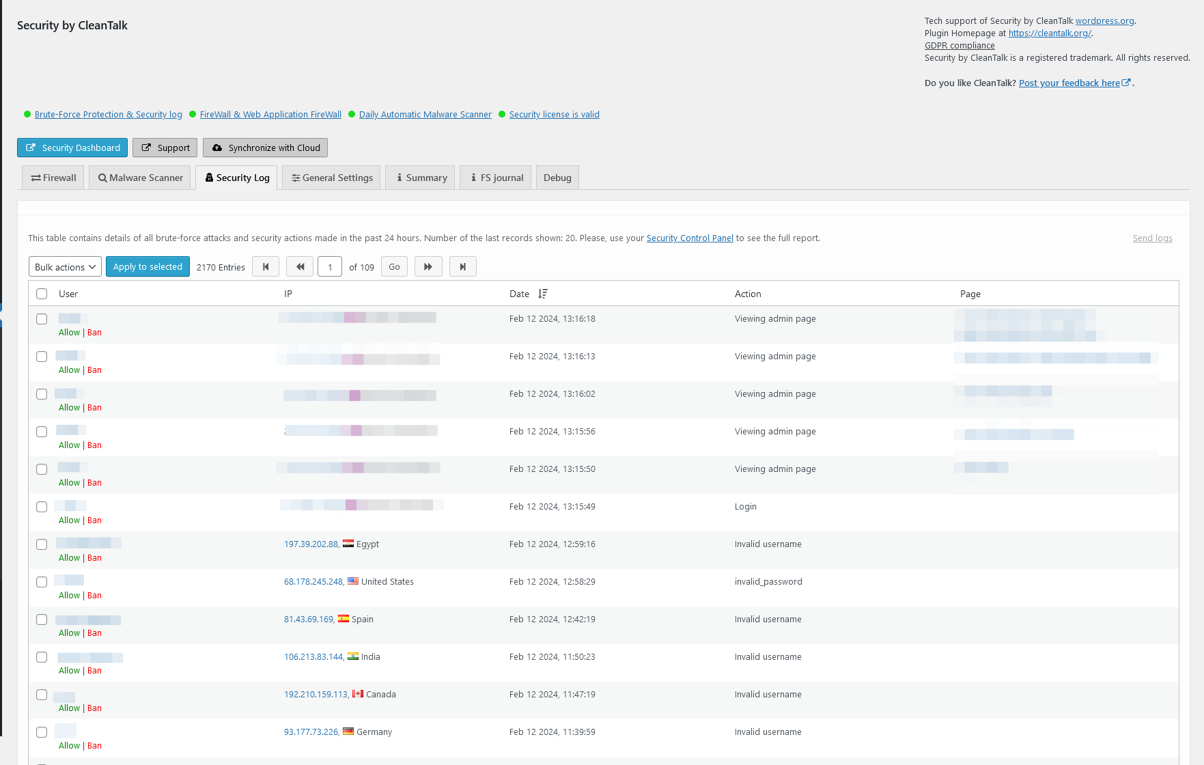Click Allow for the India IP row
Image resolution: width=1204 pixels, height=765 pixels.
tap(69, 670)
